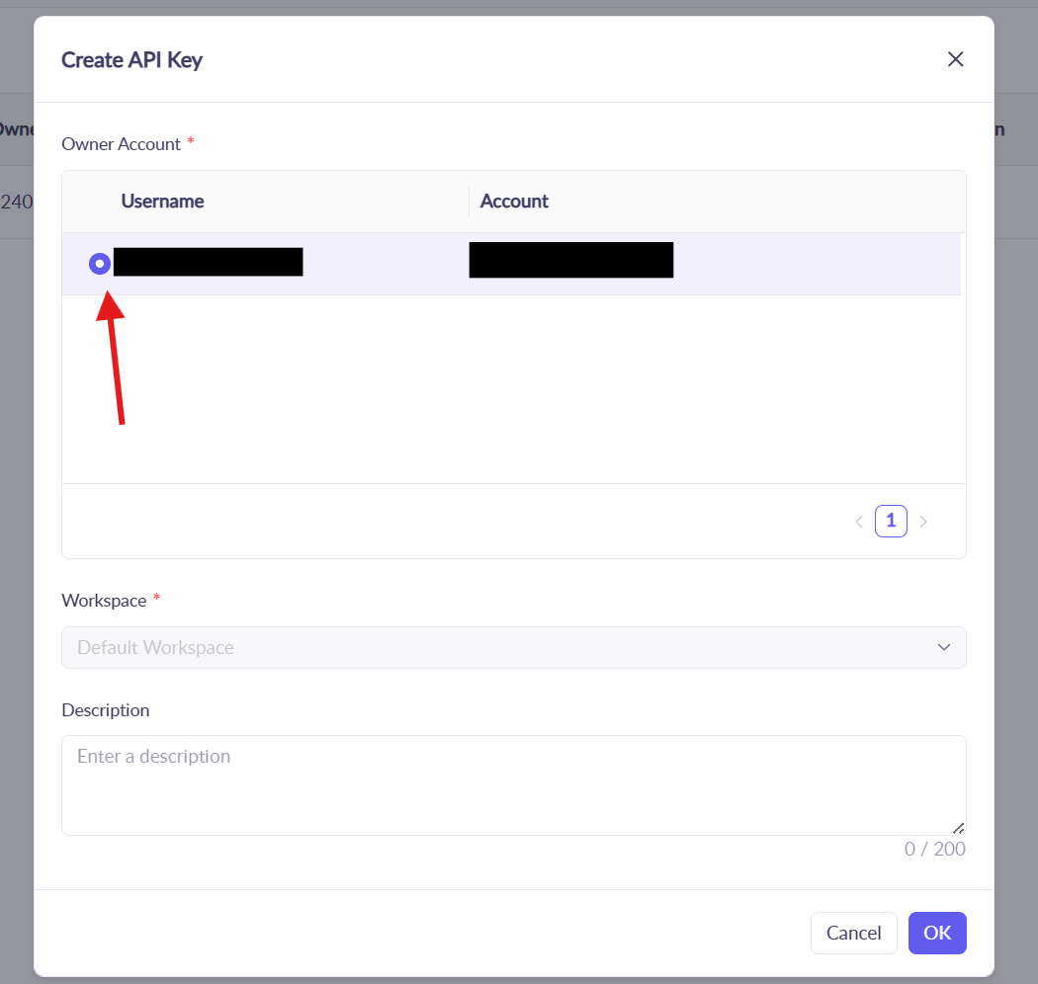Focus the Description text area
Image resolution: width=1038 pixels, height=984 pixels.
coord(513,784)
